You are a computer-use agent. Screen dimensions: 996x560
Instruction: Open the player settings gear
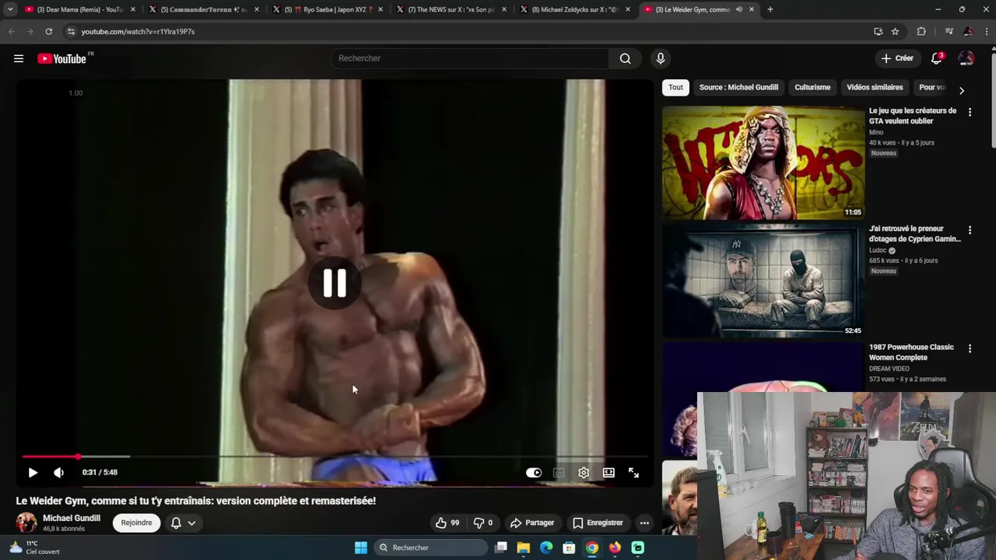tap(584, 472)
